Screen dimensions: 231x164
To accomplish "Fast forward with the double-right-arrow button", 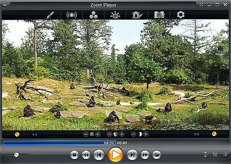I will coord(145,155).
